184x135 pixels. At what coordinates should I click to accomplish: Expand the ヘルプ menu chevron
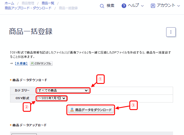coord(143,6)
